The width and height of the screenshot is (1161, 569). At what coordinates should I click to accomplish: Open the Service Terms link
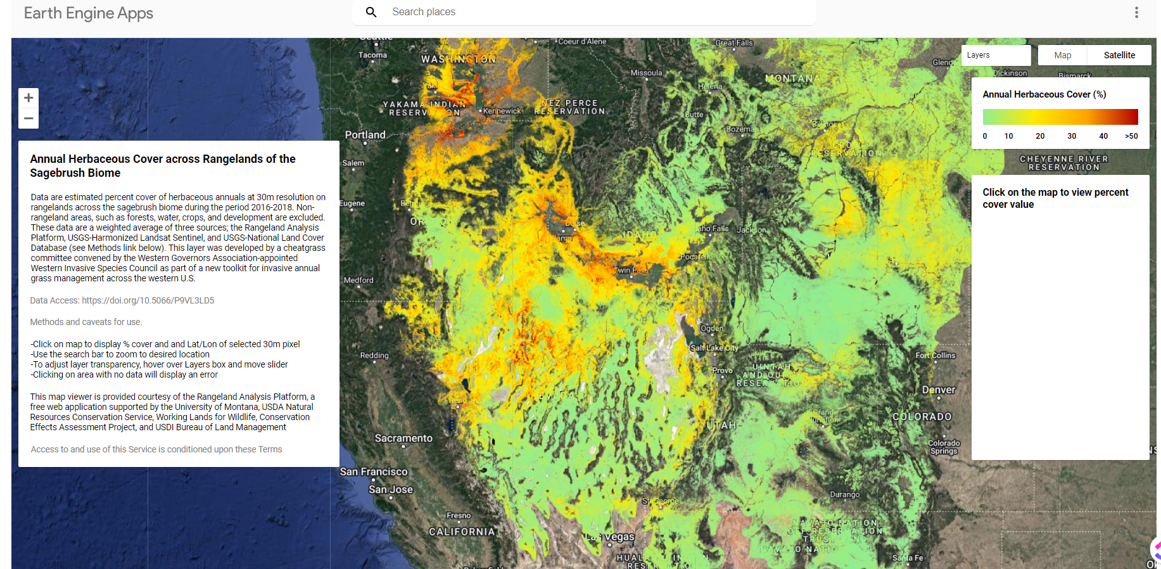(156, 449)
